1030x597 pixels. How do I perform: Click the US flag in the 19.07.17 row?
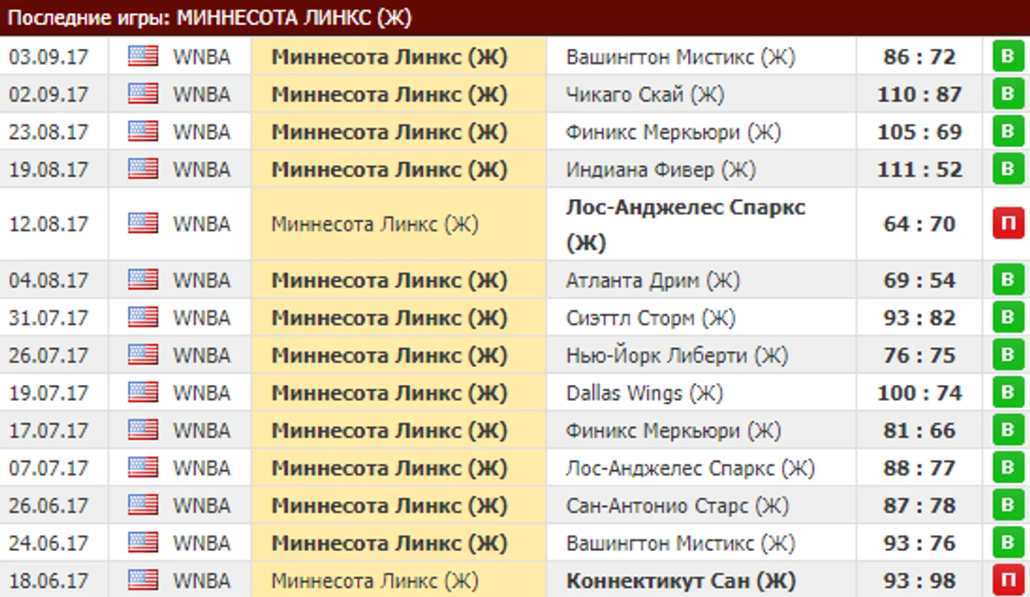[x=143, y=392]
